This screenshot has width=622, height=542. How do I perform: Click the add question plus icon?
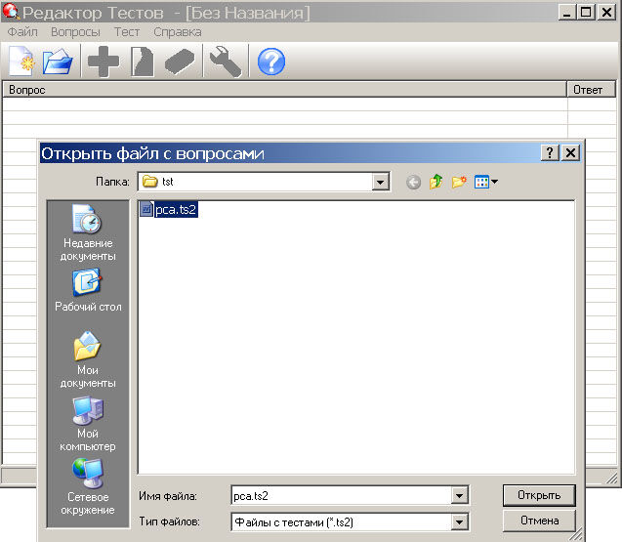tap(104, 62)
